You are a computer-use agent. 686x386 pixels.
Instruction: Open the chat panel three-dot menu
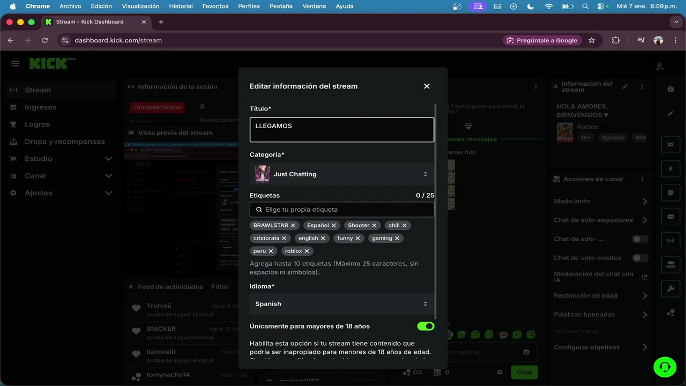(536, 87)
